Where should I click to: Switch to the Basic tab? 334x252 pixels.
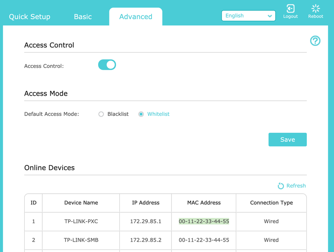83,17
